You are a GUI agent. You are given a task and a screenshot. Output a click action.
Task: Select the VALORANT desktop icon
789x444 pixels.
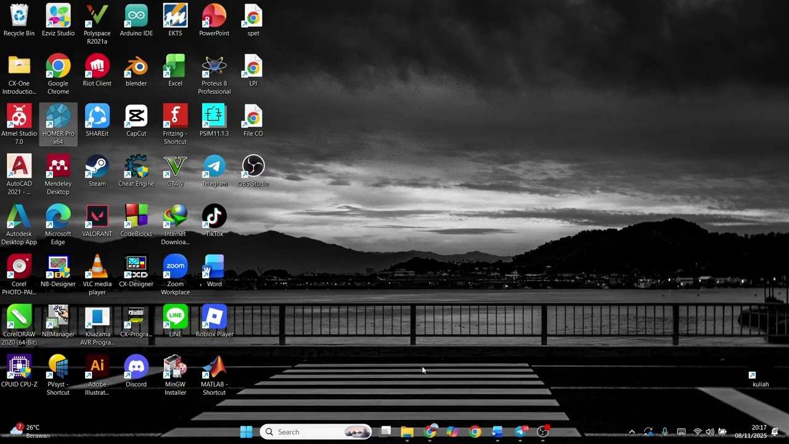click(97, 221)
